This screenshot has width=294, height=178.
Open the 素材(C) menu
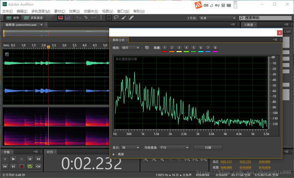tap(60, 11)
